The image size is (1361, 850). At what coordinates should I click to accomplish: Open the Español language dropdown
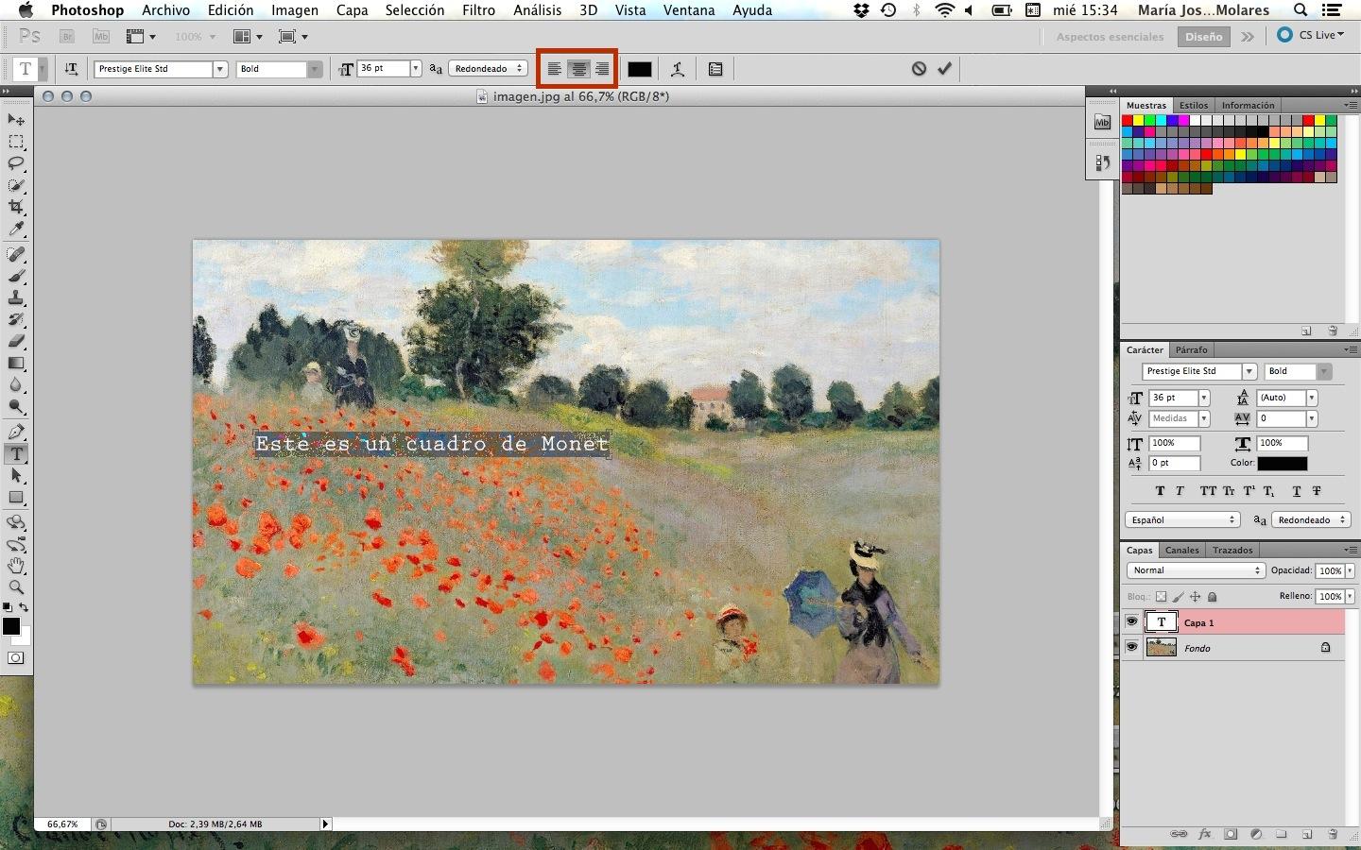(1182, 520)
